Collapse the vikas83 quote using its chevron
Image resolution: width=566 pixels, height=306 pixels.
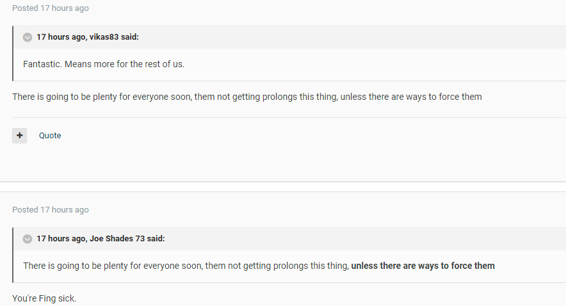(28, 37)
